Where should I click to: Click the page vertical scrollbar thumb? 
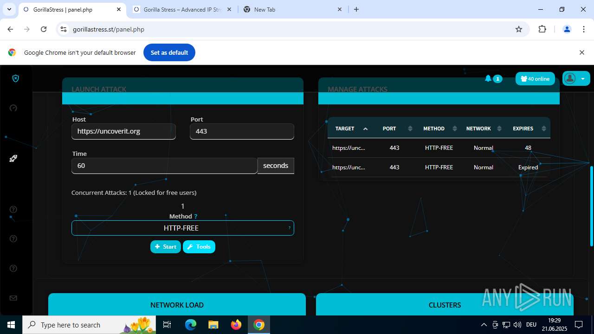click(591, 206)
